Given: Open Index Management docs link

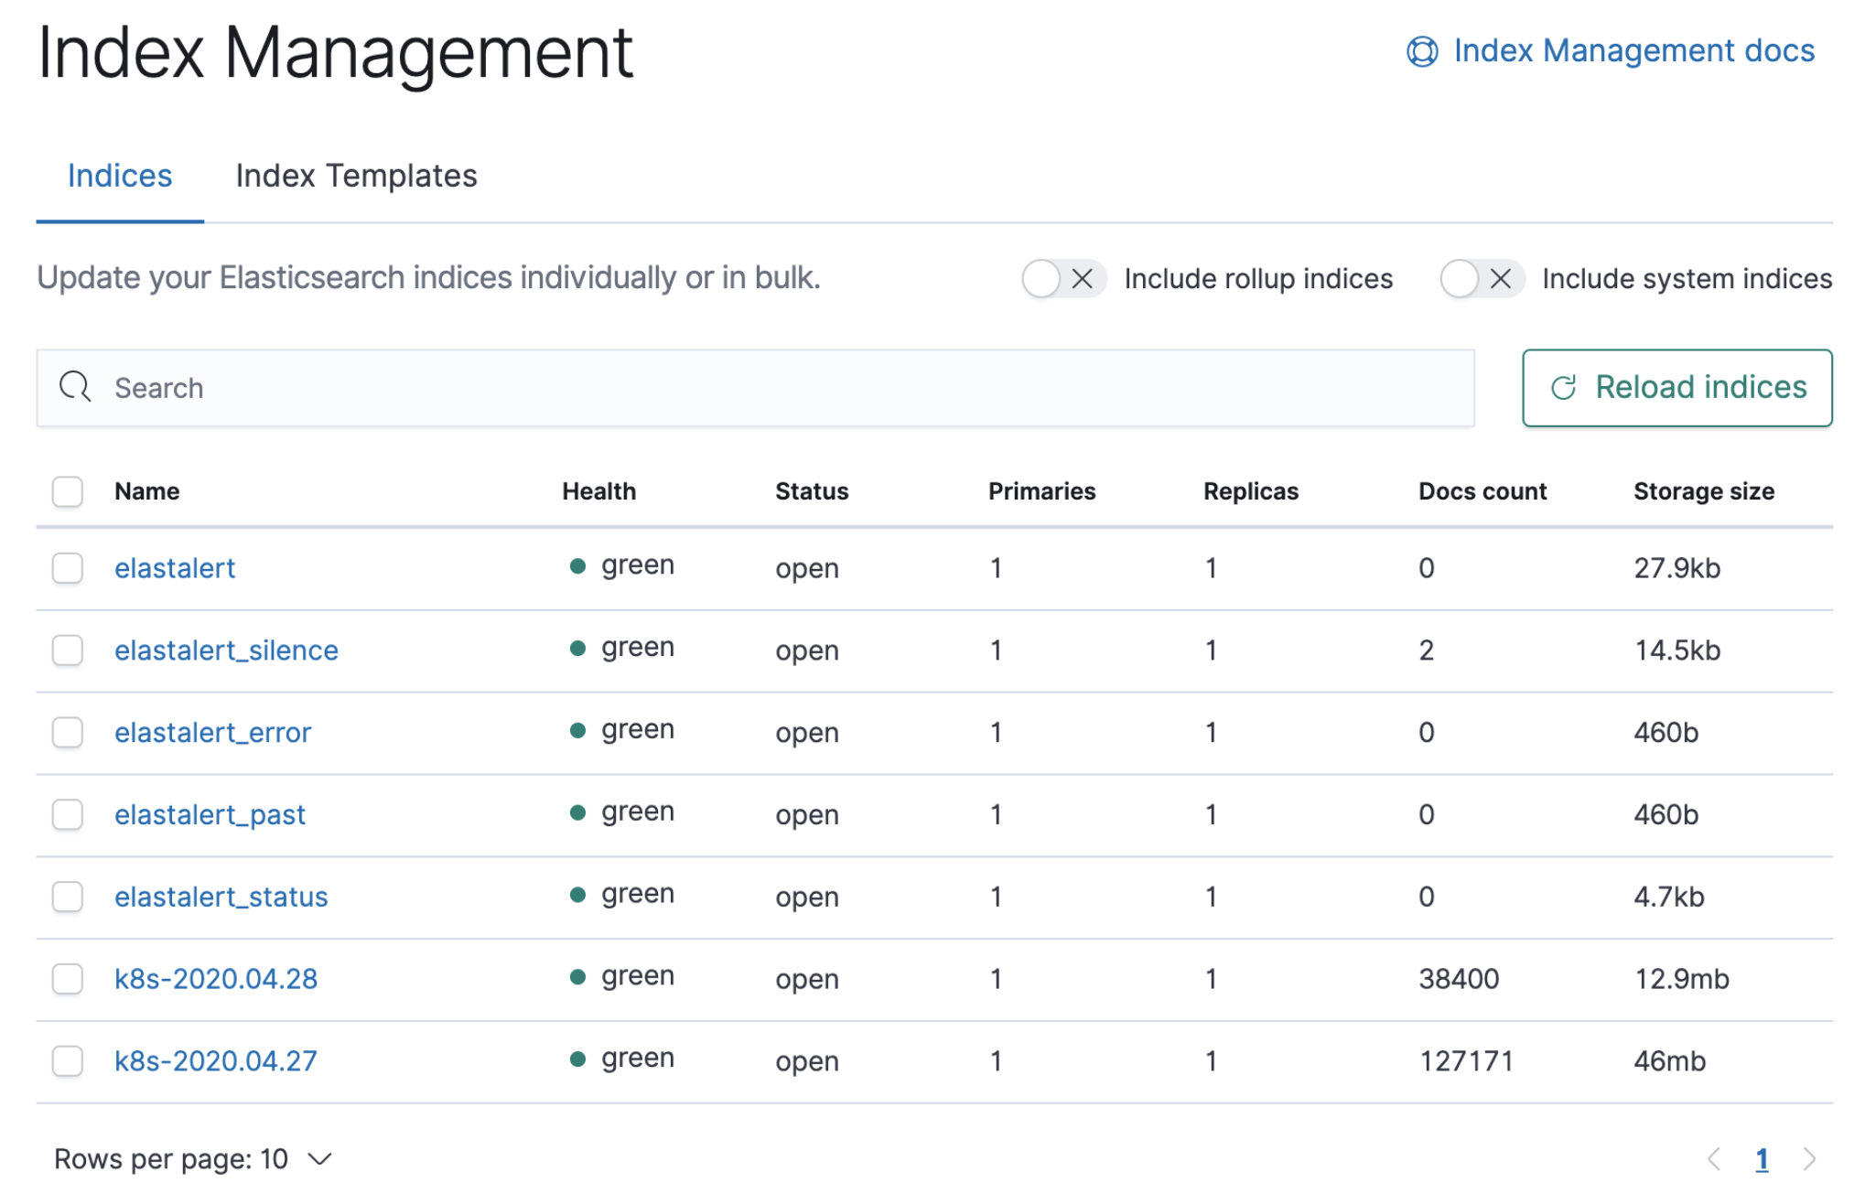Looking at the screenshot, I should click(x=1633, y=51).
